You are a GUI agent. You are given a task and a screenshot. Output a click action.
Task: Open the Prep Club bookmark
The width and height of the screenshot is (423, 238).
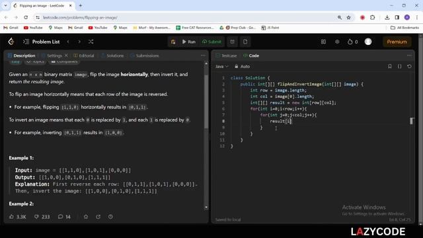241,28
